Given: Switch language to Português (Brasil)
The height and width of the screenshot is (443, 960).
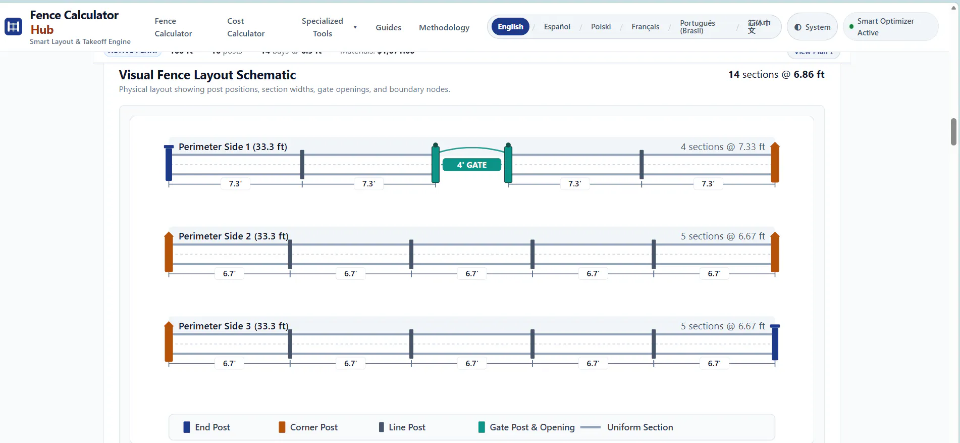Looking at the screenshot, I should click(x=698, y=27).
